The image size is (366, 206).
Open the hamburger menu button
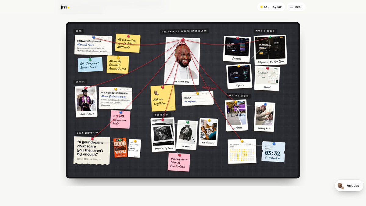296,7
